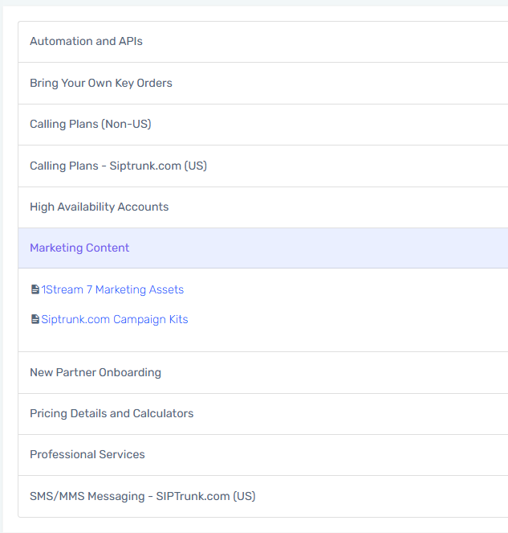Open the 1Stream 7 Marketing Assets link
Image resolution: width=508 pixels, height=533 pixels.
(112, 289)
